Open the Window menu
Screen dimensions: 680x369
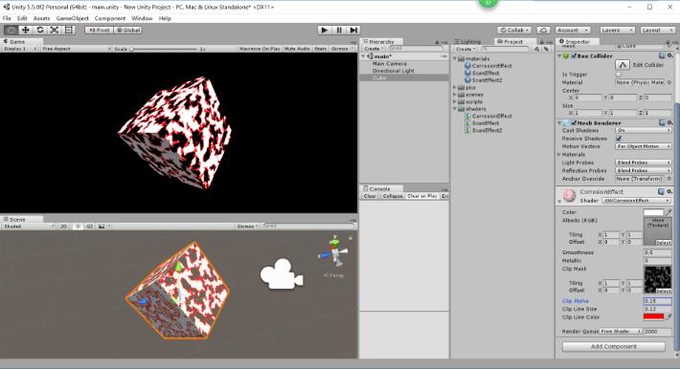click(142, 18)
